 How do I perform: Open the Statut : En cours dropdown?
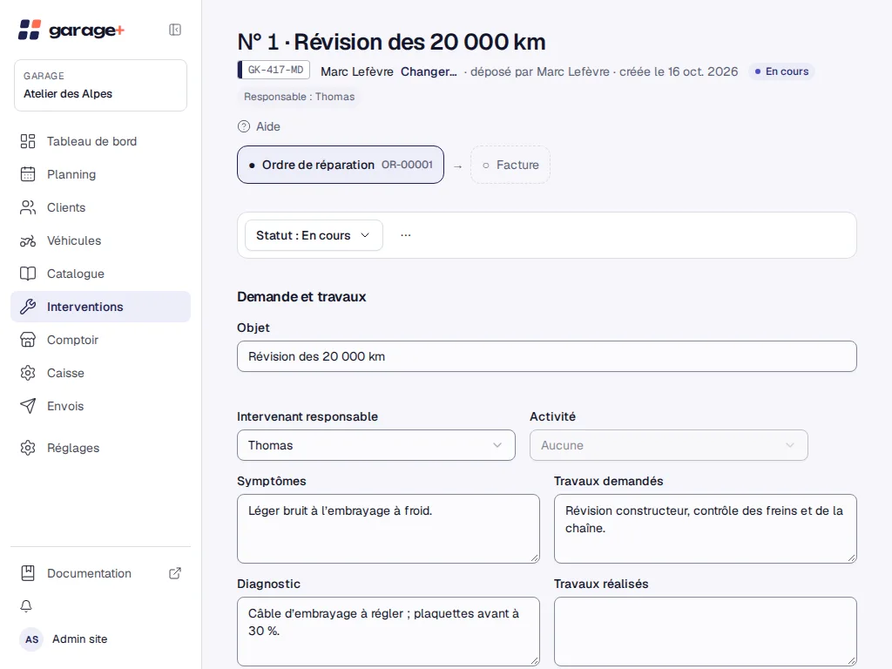click(x=314, y=235)
